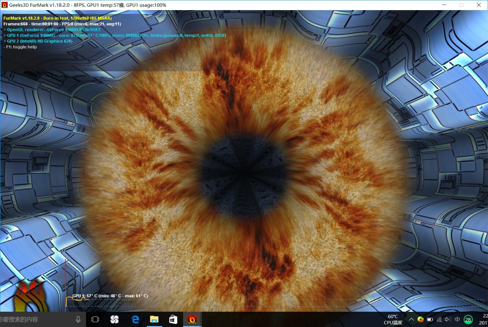Click the 'FurMark v1.18.2.0 - Burn-in test' heading
The image size is (488, 327).
(58, 18)
